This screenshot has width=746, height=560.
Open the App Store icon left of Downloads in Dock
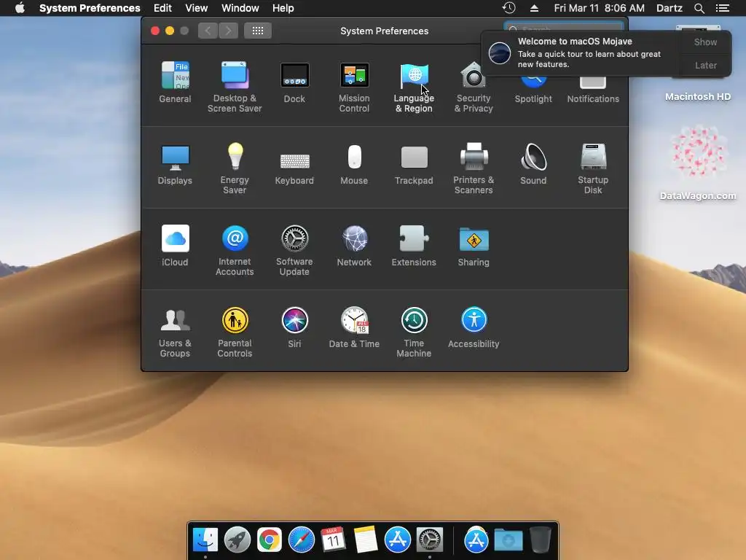476,540
